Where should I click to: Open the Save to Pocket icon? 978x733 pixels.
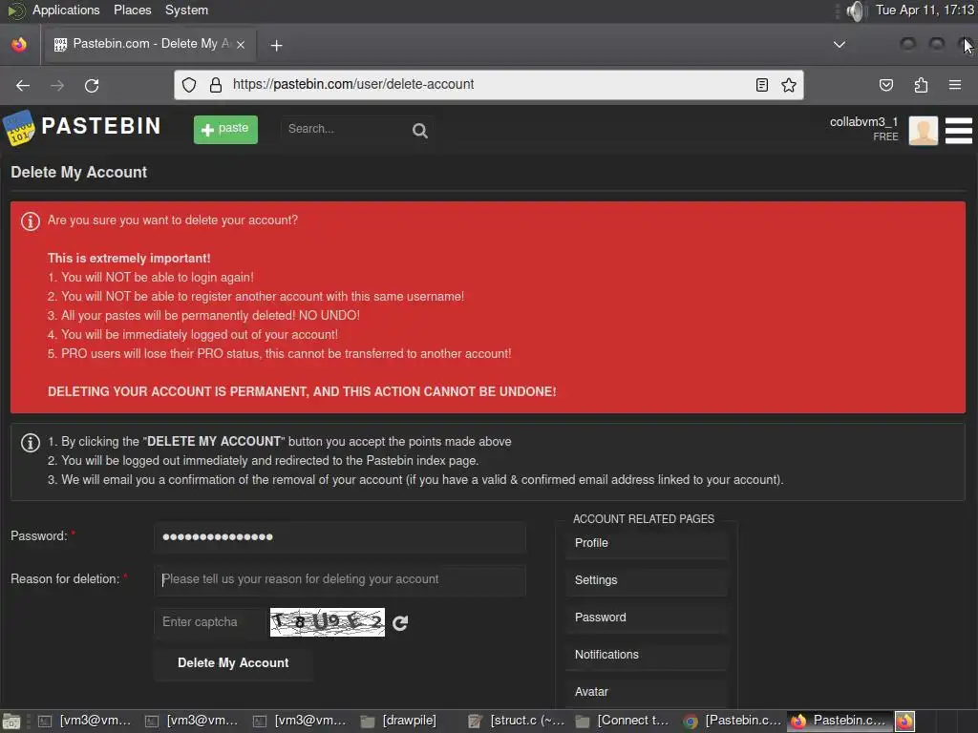[x=886, y=85]
